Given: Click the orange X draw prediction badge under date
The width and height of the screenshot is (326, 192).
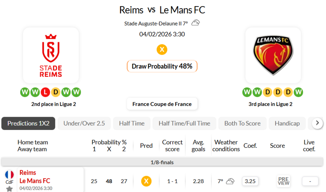Looking at the screenshot, I should [x=162, y=50].
